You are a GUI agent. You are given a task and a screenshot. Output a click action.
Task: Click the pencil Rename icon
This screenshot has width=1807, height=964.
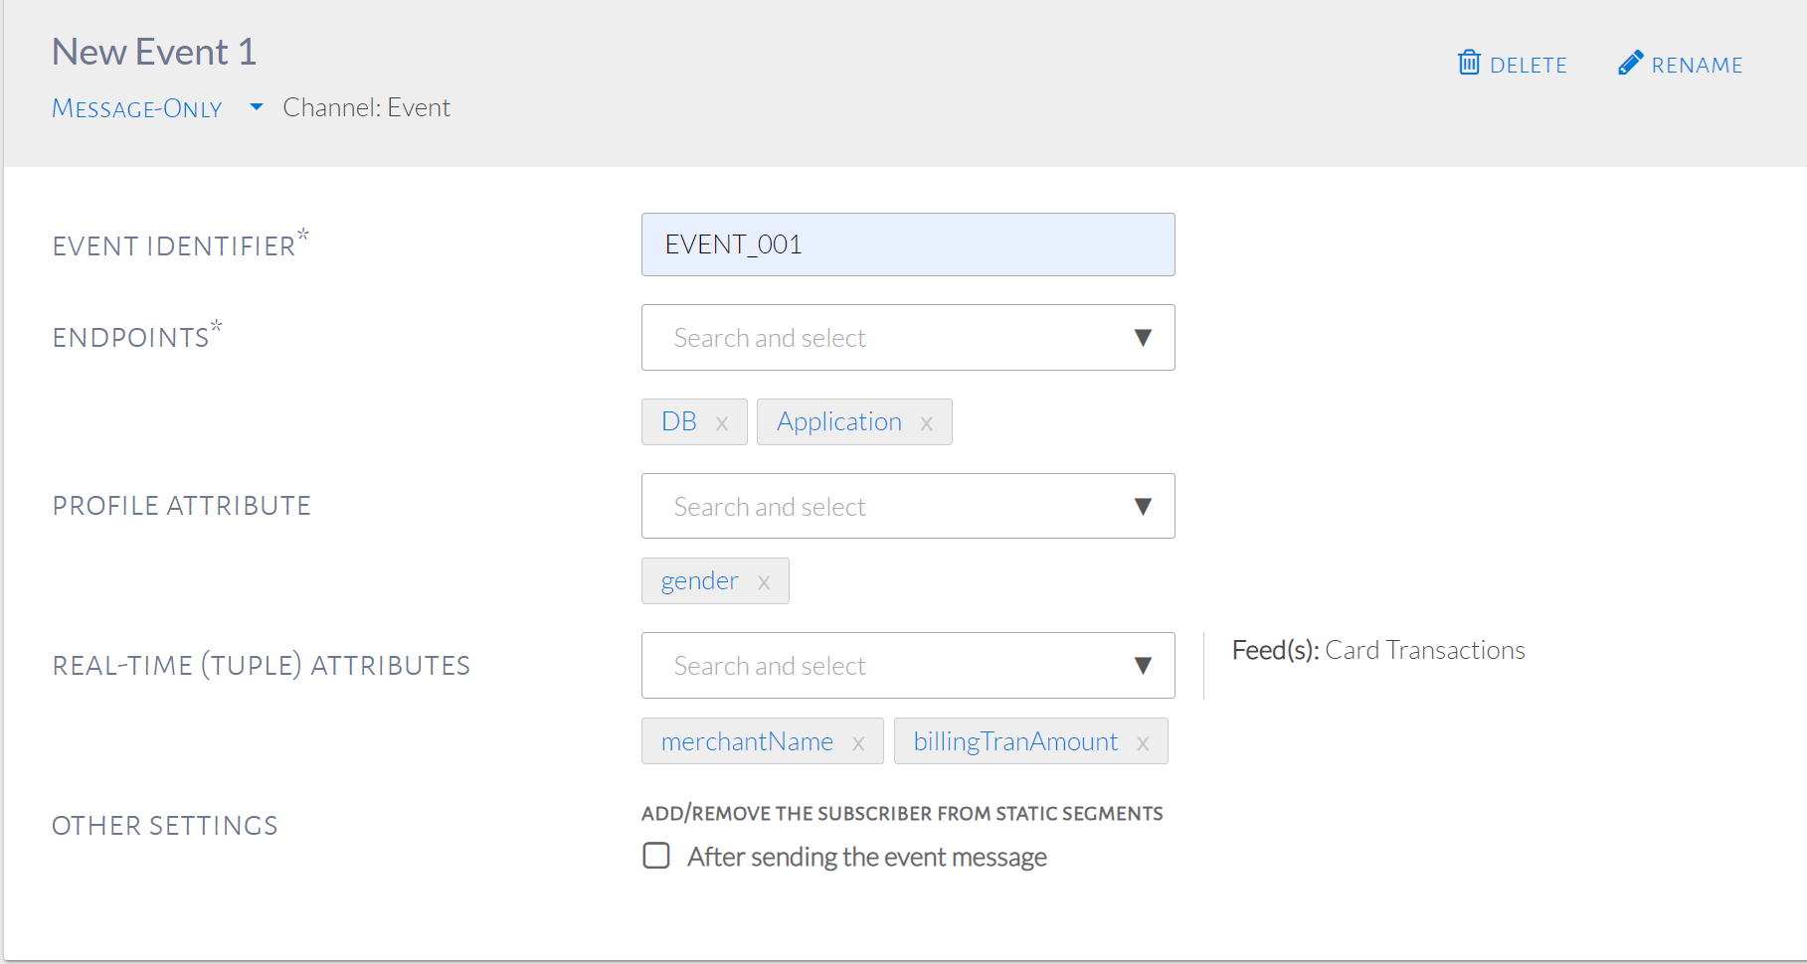click(1630, 63)
